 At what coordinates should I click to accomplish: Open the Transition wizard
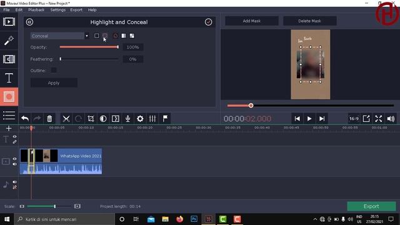pyautogui.click(x=115, y=119)
